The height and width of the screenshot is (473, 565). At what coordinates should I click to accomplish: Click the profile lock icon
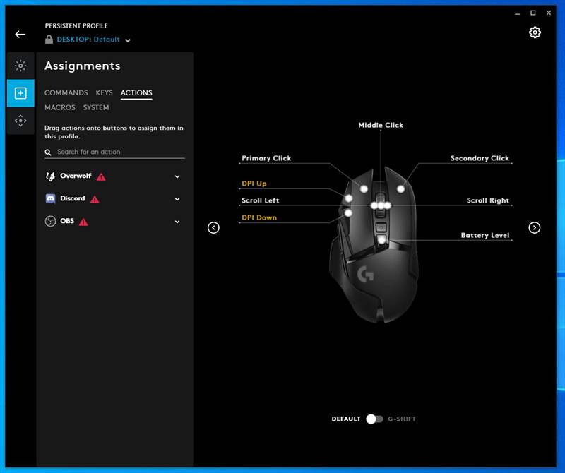tap(49, 40)
